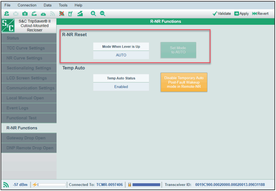
Task: Click the Validate button
Action: pyautogui.click(x=222, y=13)
